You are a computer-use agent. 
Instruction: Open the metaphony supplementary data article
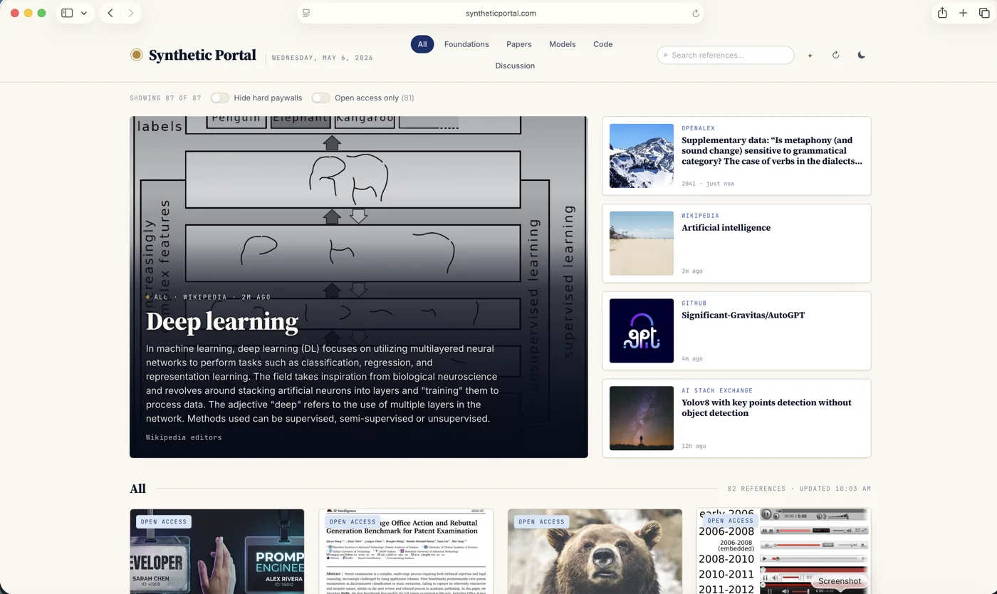tap(772, 151)
